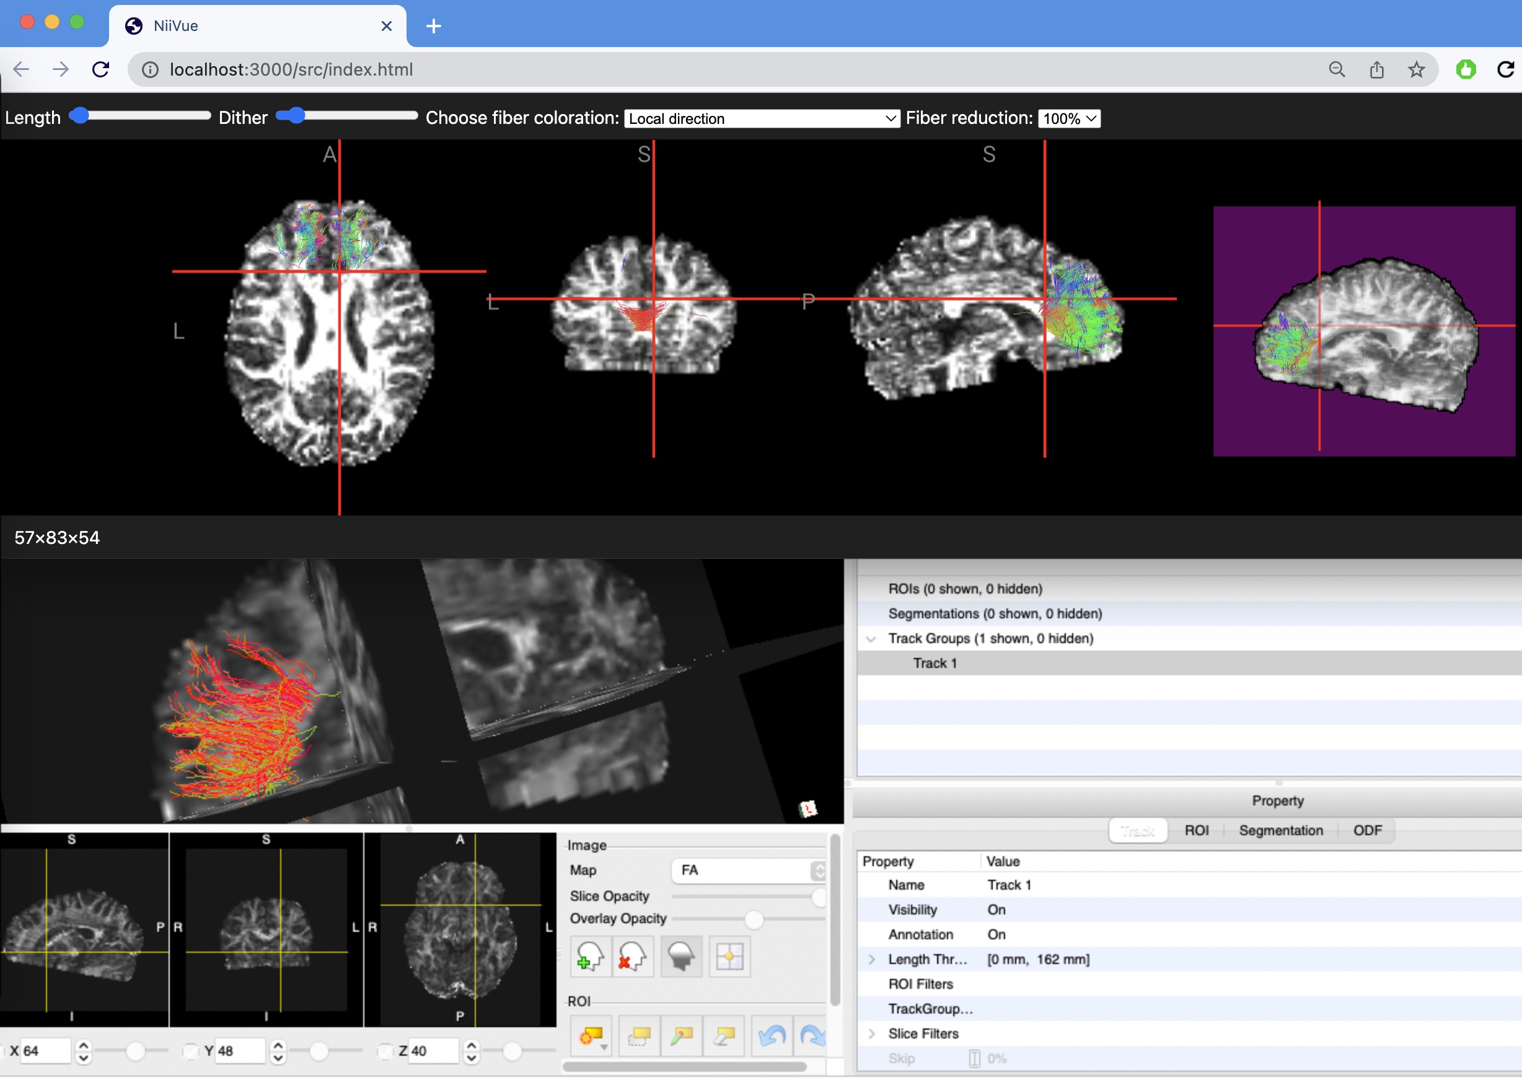Open the new ROI creation icon
This screenshot has width=1522, height=1078.
pos(591,1035)
